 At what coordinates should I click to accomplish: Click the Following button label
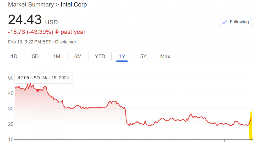click(239, 22)
